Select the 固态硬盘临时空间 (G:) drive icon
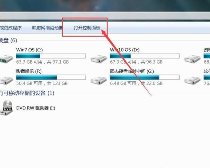Image resolution: width=210 pixels, height=168 pixels. click(99, 80)
